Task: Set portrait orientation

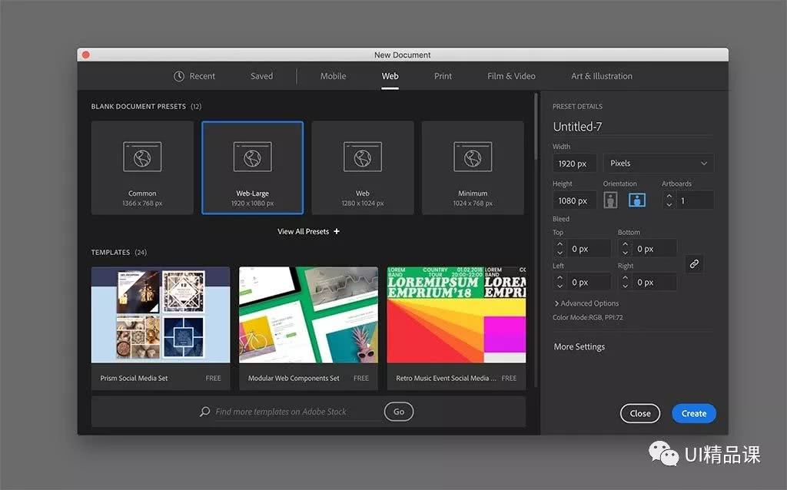Action: click(611, 200)
